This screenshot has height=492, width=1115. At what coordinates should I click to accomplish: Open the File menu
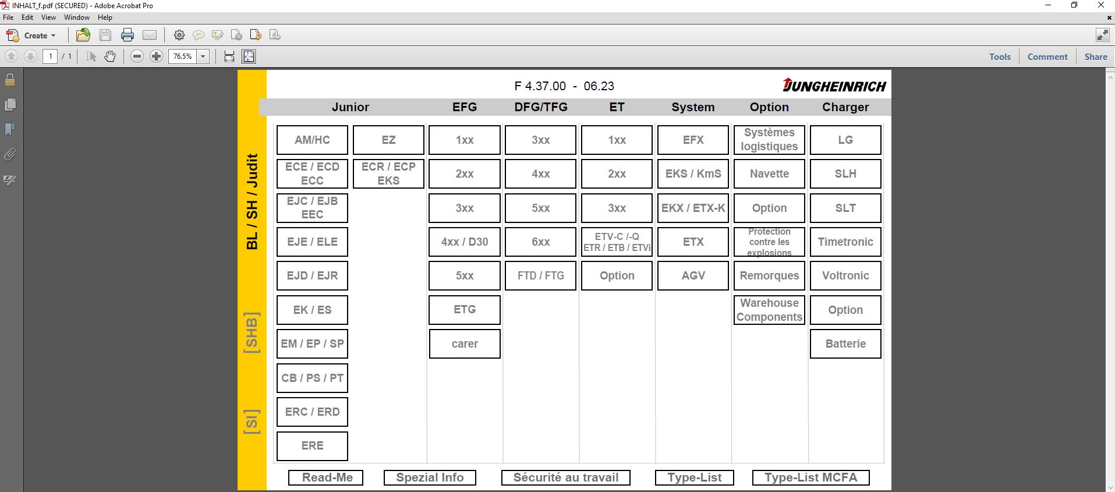click(x=8, y=17)
